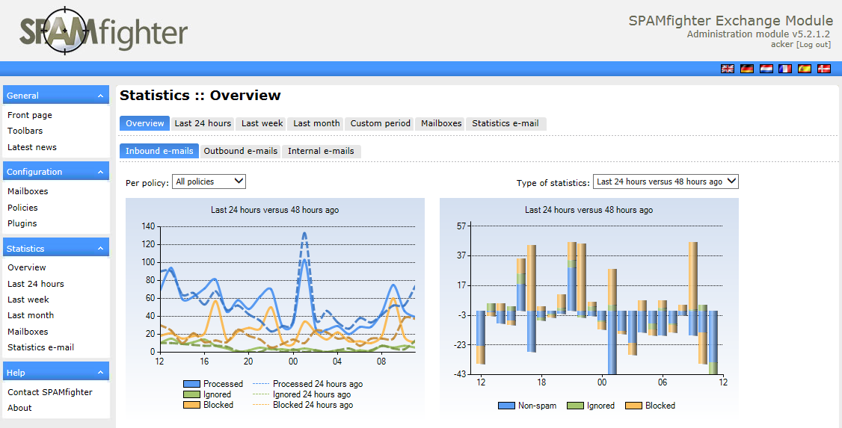The image size is (842, 428).
Task: Open the Custom period tab
Action: (x=380, y=123)
